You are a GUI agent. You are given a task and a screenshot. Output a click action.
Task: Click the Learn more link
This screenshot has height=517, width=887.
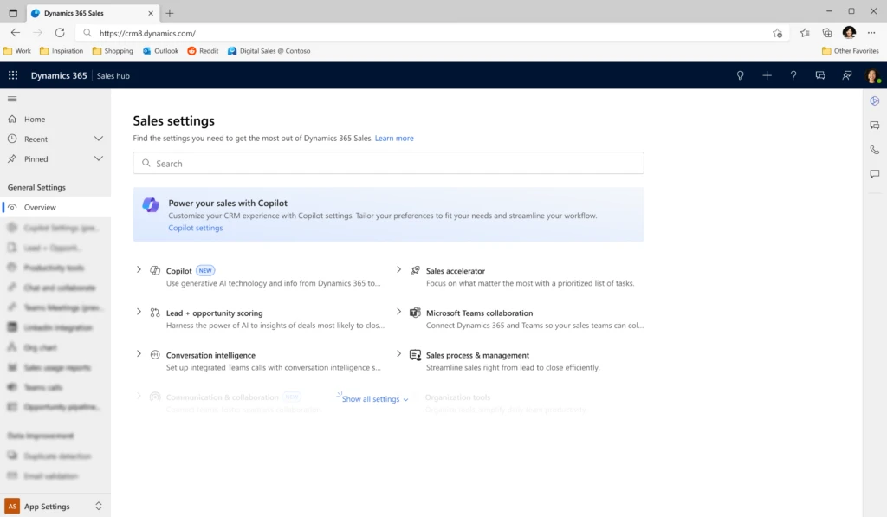(x=394, y=138)
